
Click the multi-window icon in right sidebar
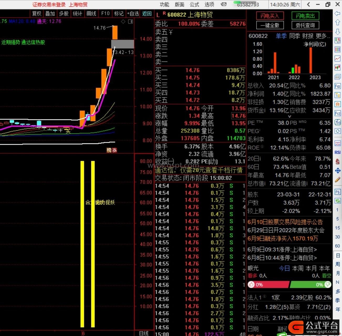point(338,77)
